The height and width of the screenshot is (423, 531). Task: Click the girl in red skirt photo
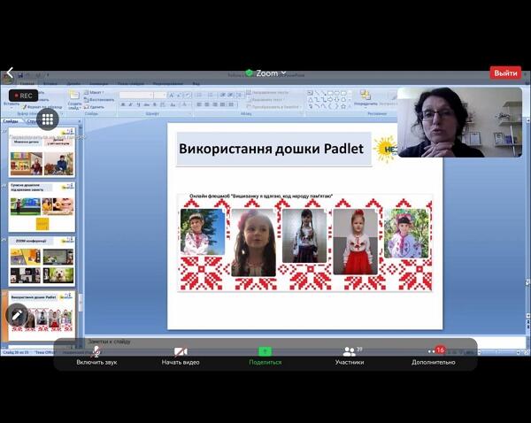355,242
